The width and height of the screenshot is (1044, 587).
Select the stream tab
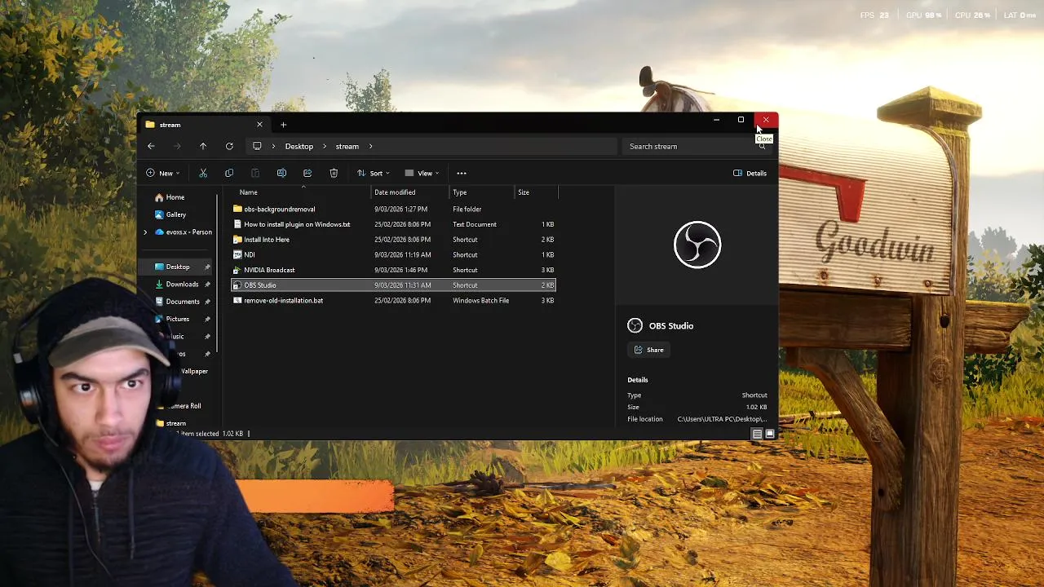click(x=204, y=125)
